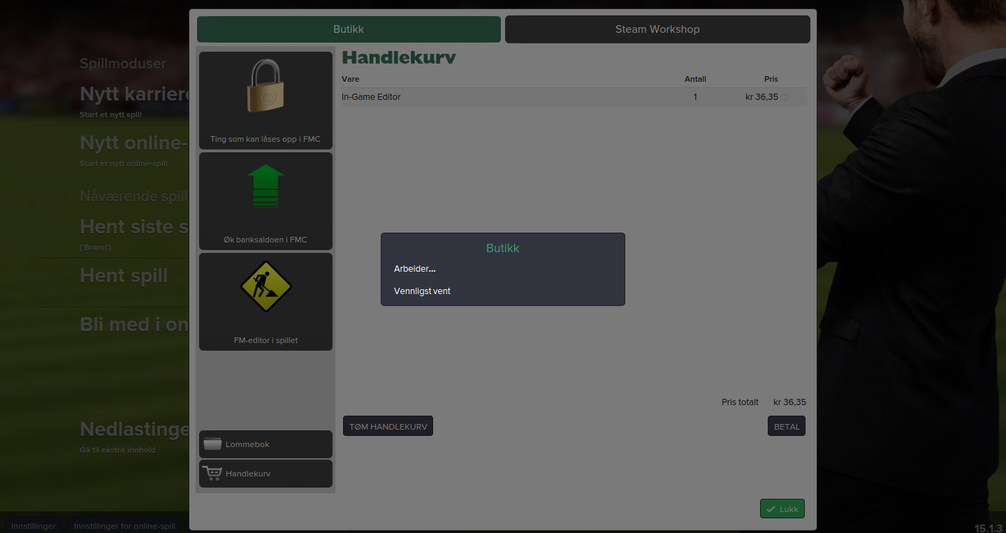Open the green arrow bank balance category
Screen dimensions: 1006x533
(x=265, y=201)
